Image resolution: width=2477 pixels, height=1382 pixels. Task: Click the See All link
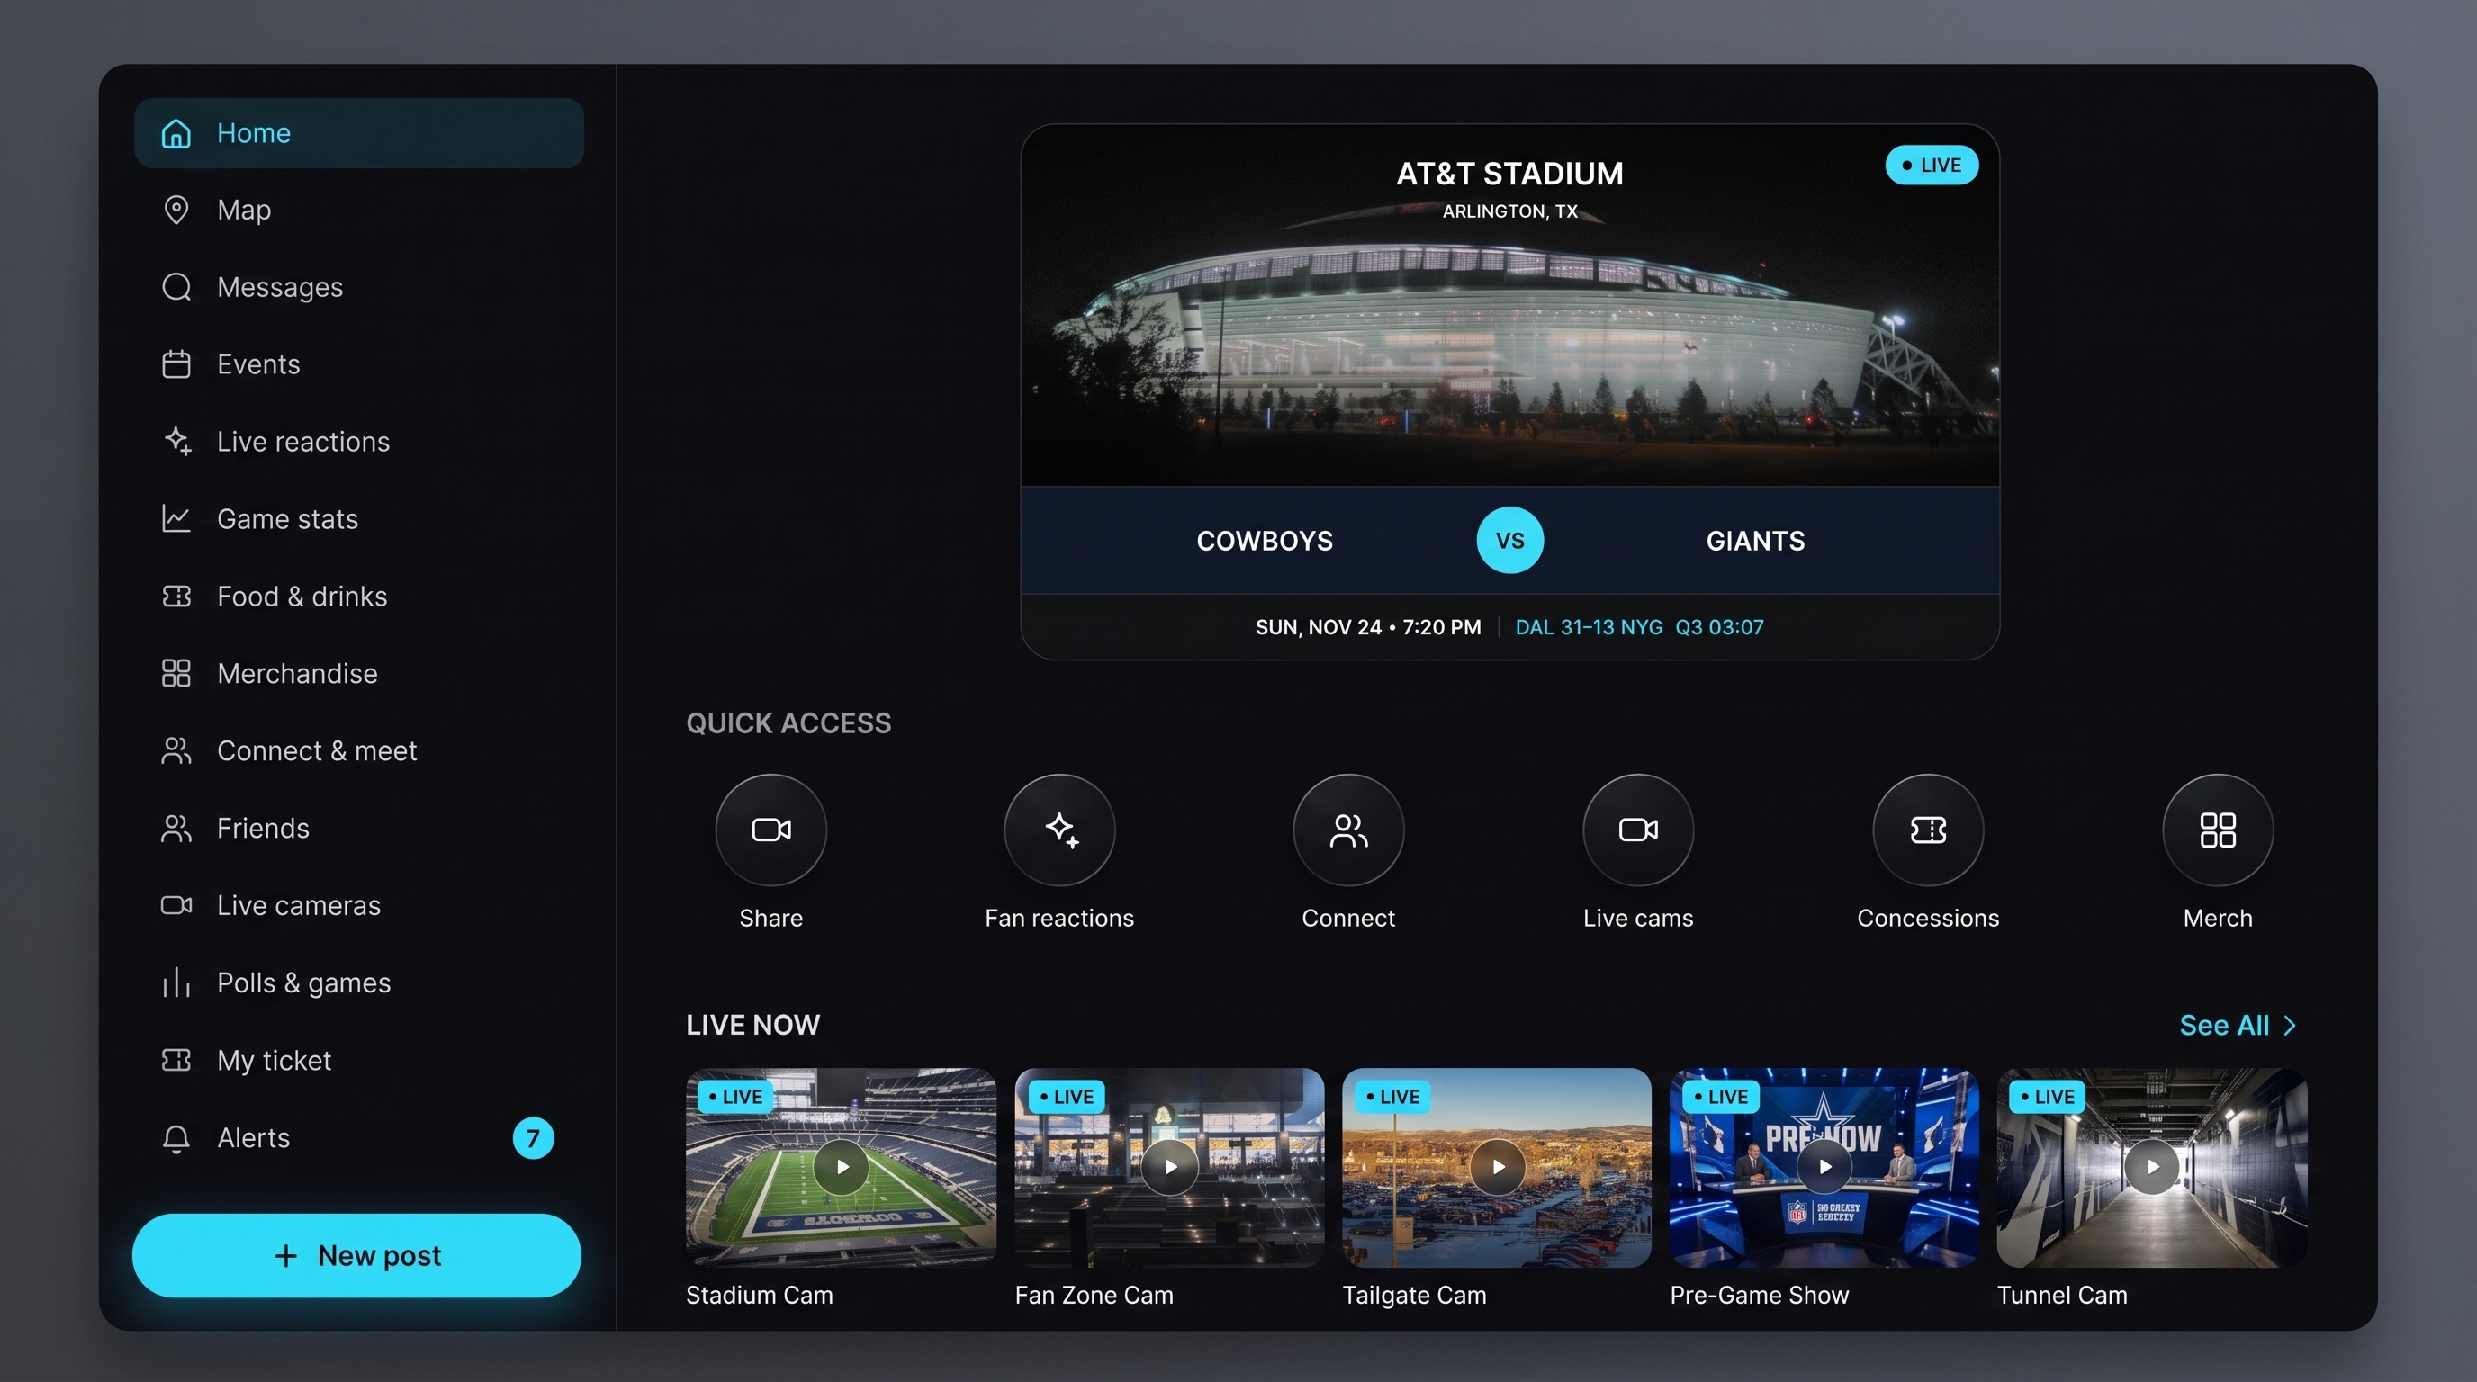tap(2237, 1026)
